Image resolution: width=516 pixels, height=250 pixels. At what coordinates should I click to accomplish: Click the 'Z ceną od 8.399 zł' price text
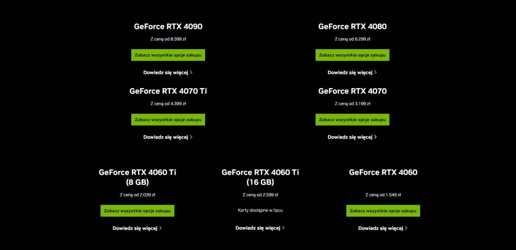click(168, 39)
